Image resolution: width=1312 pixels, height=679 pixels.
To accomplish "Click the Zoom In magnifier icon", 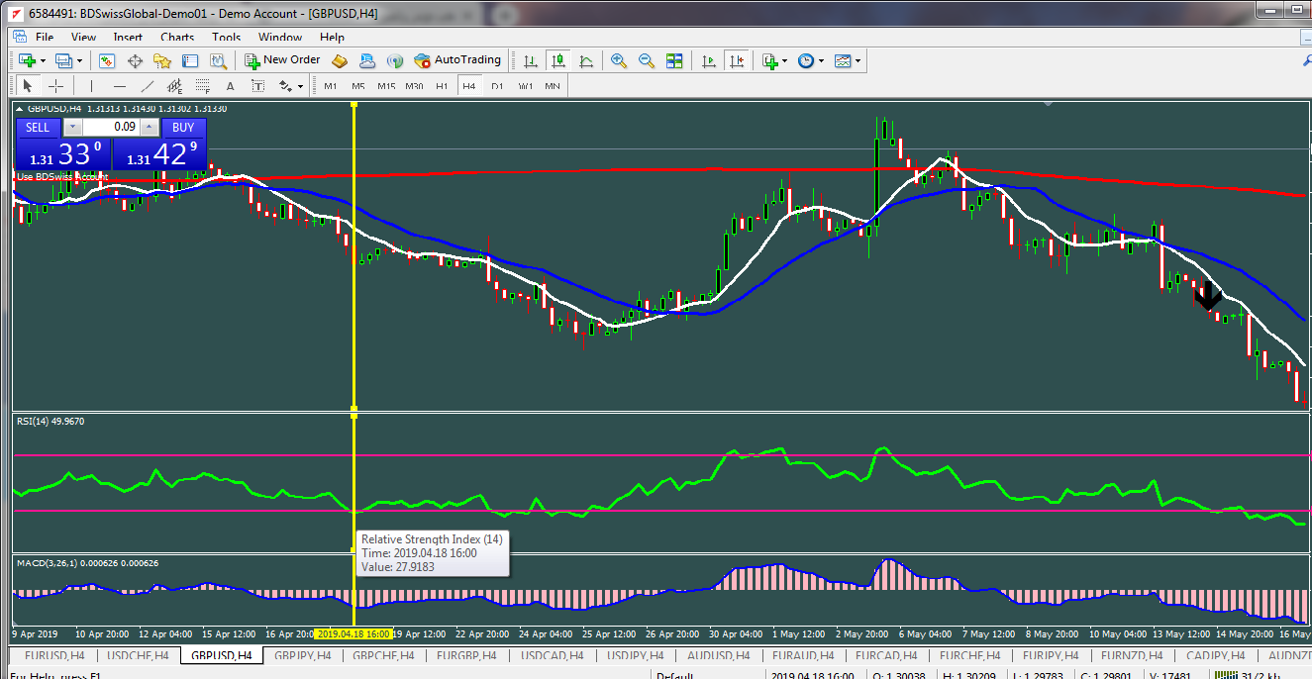I will (619, 60).
